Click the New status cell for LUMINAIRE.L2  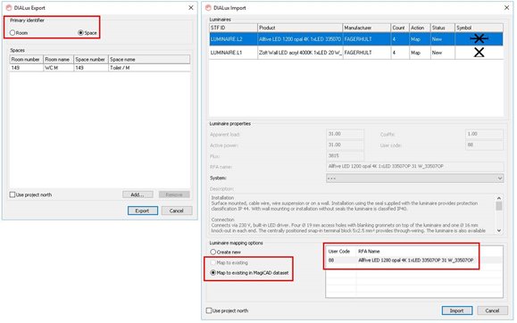[443, 39]
